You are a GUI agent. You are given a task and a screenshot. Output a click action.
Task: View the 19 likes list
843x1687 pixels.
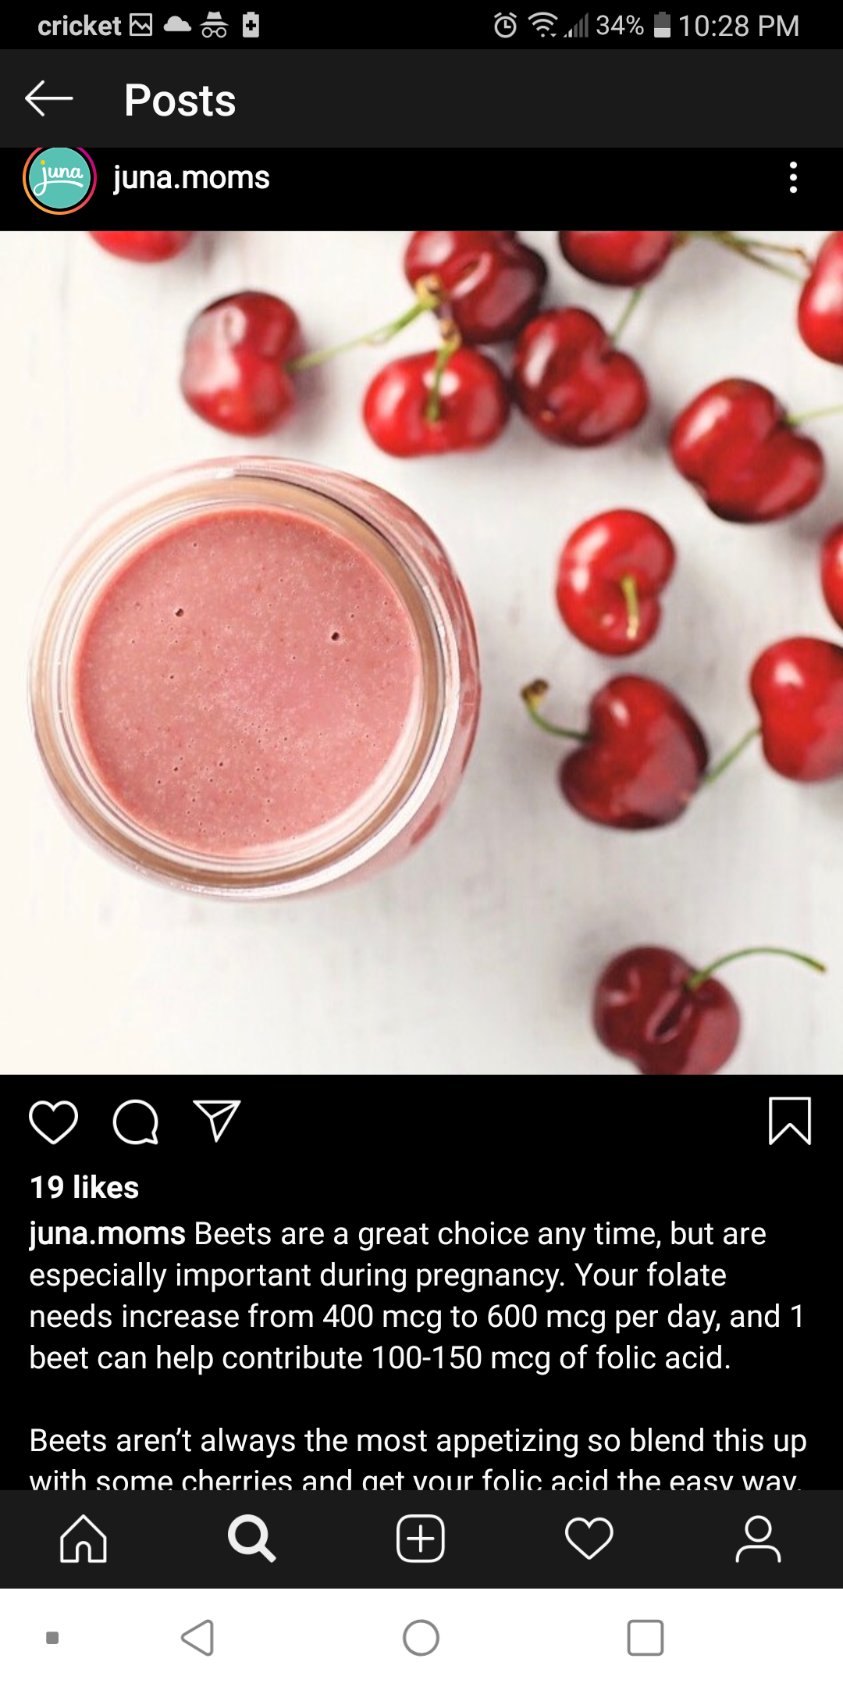pyautogui.click(x=84, y=1187)
